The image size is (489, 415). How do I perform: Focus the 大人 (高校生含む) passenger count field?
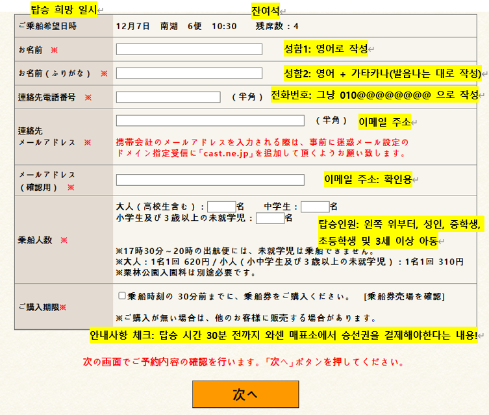[221, 207]
